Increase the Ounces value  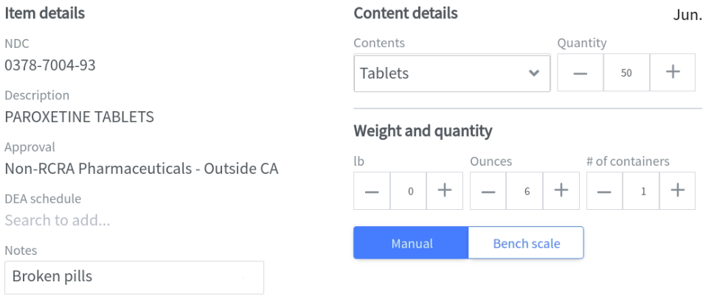[561, 191]
